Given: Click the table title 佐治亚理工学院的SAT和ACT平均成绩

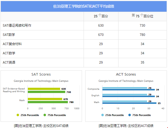Looking at the screenshot, I should (84, 6).
